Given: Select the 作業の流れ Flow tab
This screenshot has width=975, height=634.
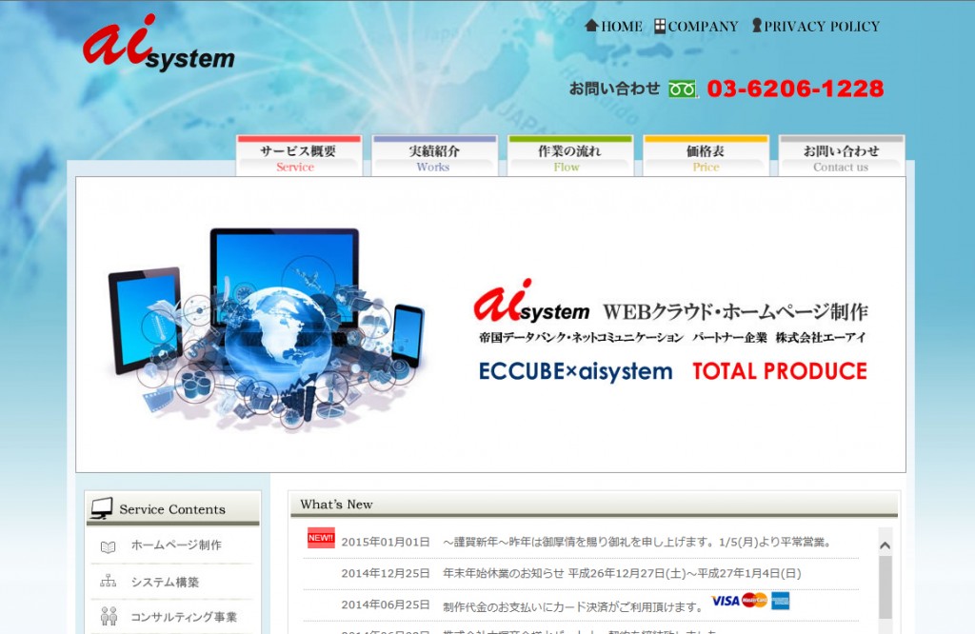Looking at the screenshot, I should pos(569,156).
